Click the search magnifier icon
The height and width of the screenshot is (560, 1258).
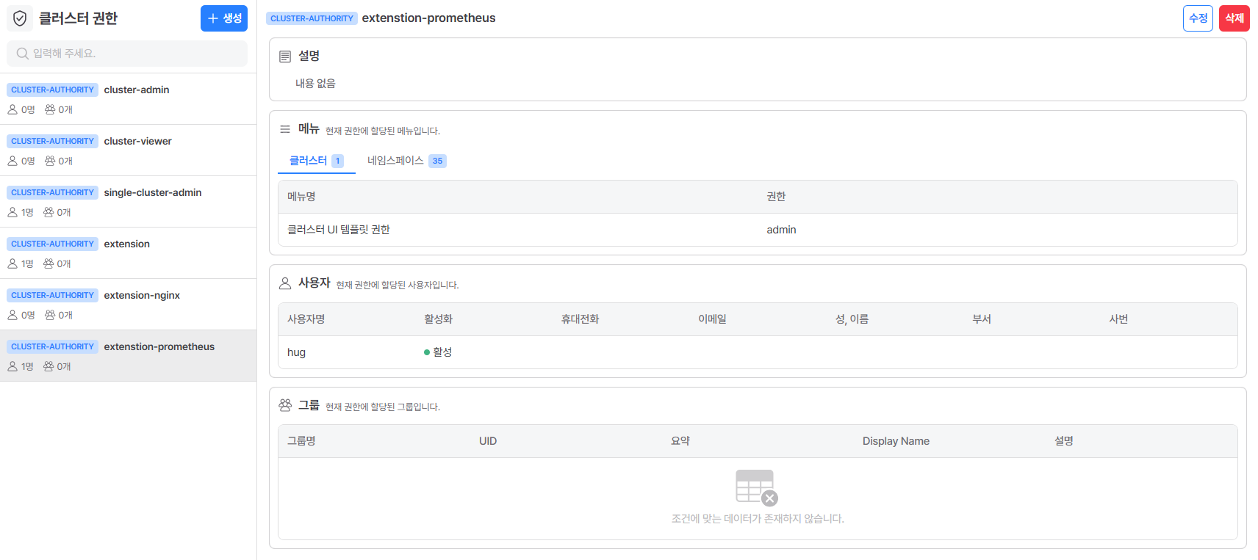[23, 54]
